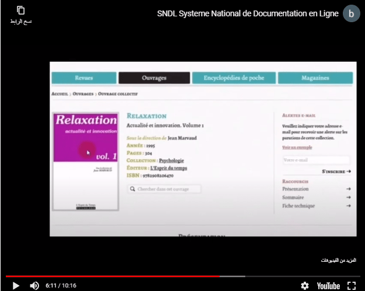365x291 pixels.
Task: Jump to the Fiche technique shortcut
Action: click(x=298, y=206)
